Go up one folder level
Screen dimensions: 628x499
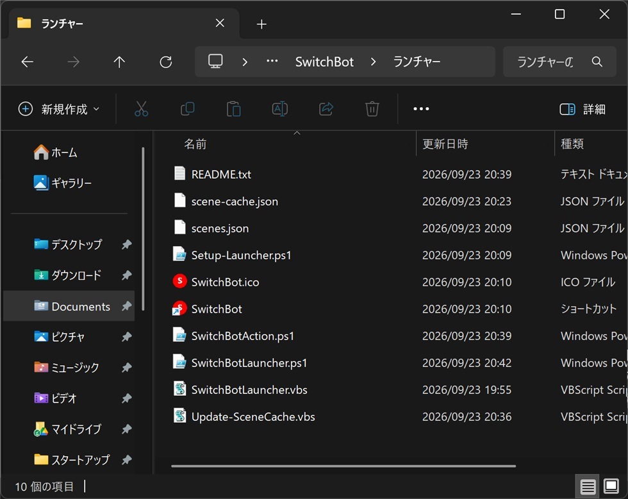[119, 61]
